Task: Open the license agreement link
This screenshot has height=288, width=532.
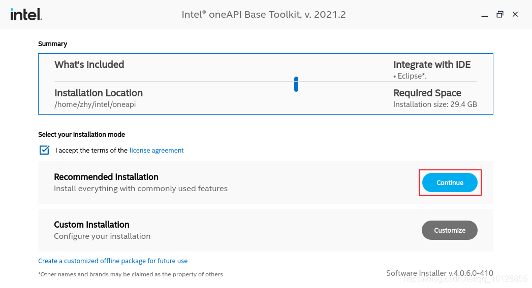Action: 157,150
